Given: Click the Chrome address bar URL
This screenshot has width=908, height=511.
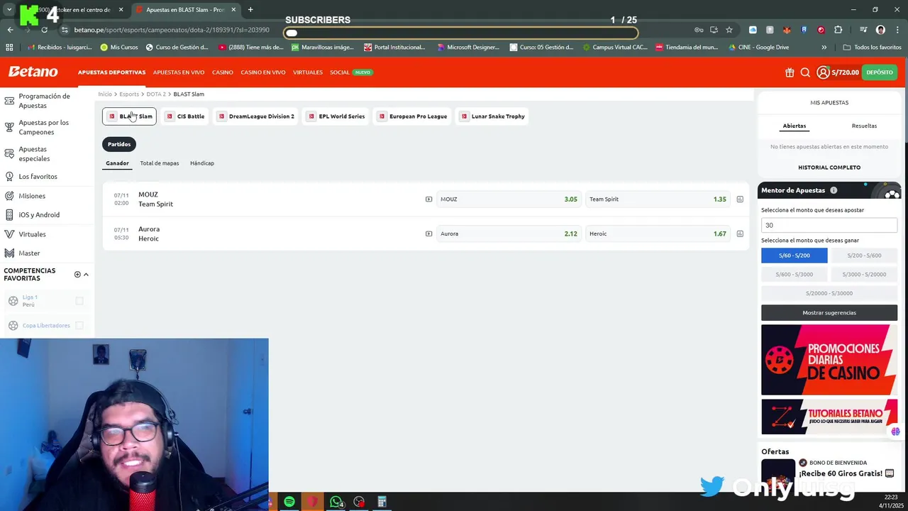Looking at the screenshot, I should [172, 30].
